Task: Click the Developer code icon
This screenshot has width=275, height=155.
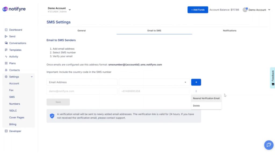Action: [x=6, y=131]
